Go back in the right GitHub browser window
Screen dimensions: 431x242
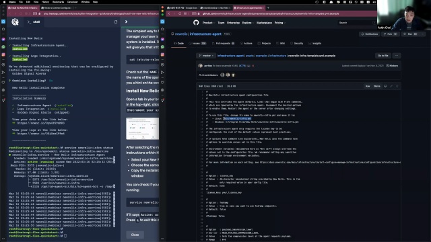(x=169, y=13)
